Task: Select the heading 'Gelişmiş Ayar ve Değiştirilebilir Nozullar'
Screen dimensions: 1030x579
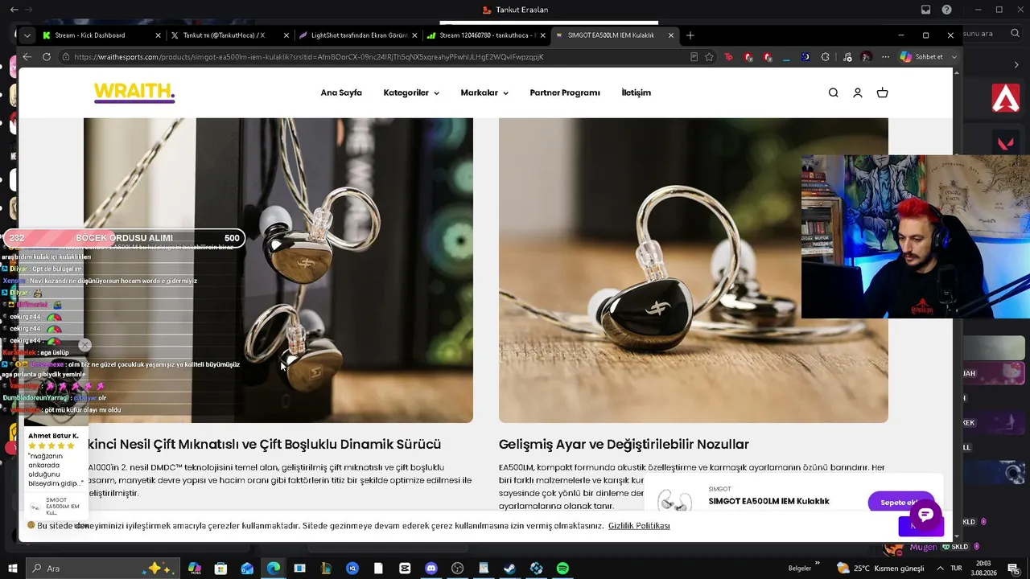Action: click(624, 445)
